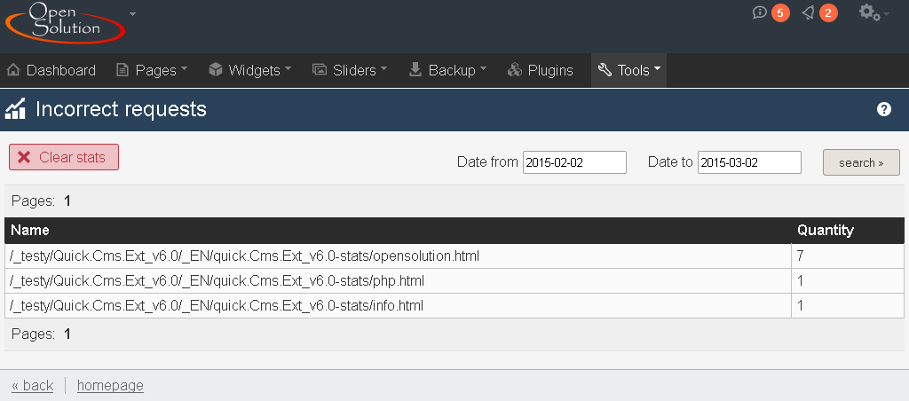
Task: Click the homepage link
Action: pyautogui.click(x=110, y=385)
